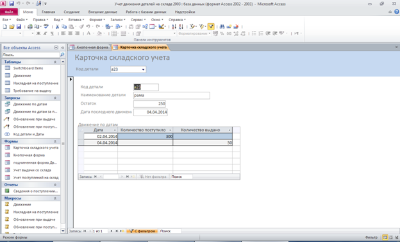Viewport: 400px width, 242px height.
Task: Click the Align left icon
Action: coord(63,33)
